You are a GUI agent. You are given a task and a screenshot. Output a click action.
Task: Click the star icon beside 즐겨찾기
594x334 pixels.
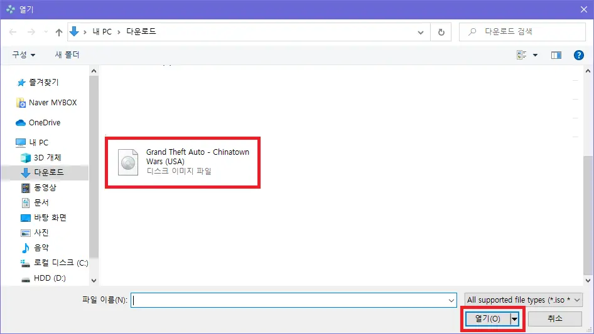pos(21,83)
